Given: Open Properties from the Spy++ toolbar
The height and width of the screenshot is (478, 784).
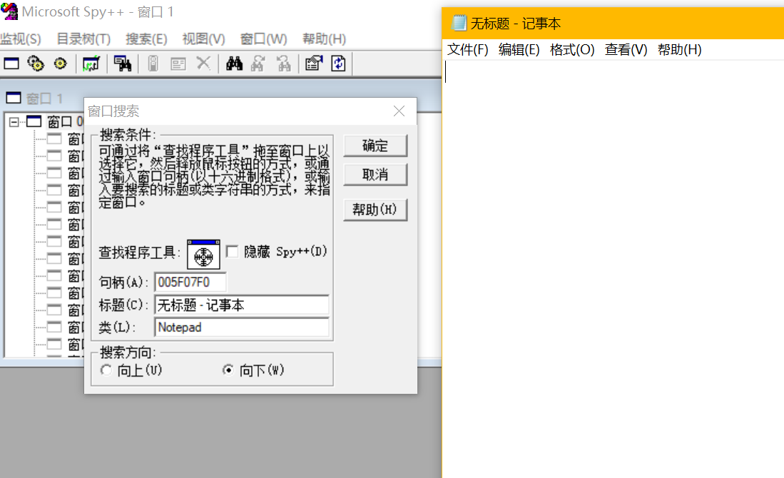Looking at the screenshot, I should (313, 63).
